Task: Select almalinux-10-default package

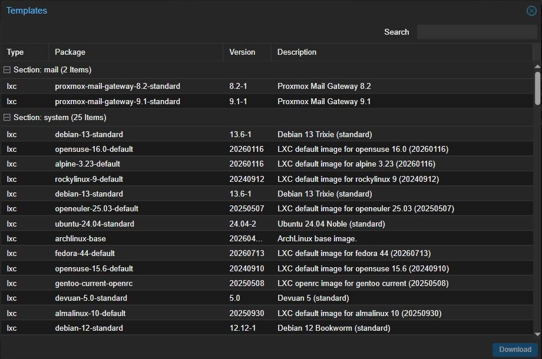Action: [90, 314]
